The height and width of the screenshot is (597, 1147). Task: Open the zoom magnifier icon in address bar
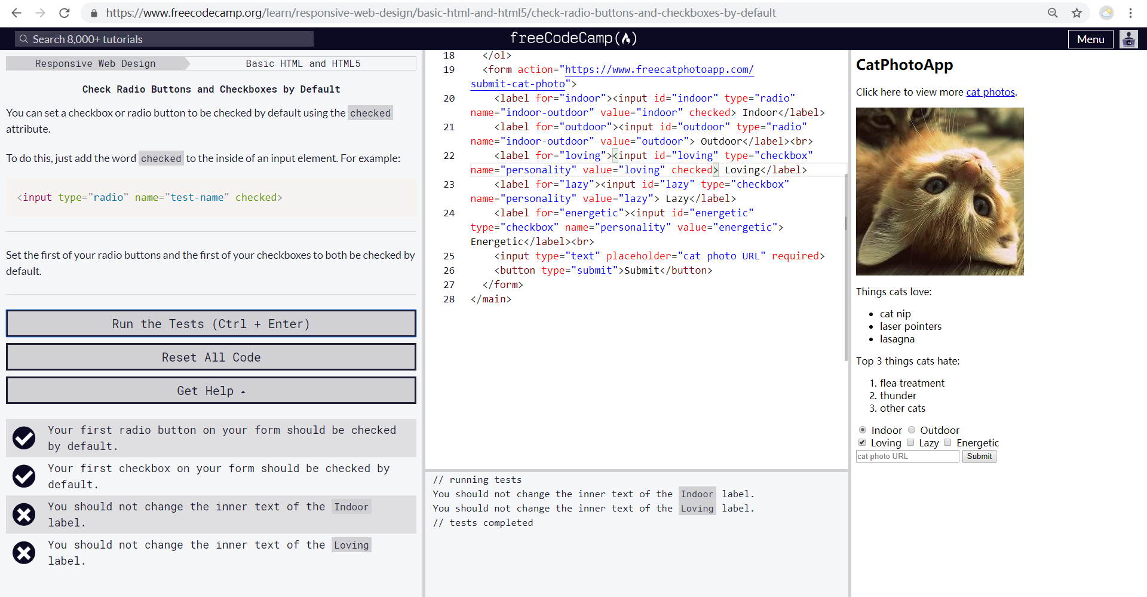[x=1053, y=13]
